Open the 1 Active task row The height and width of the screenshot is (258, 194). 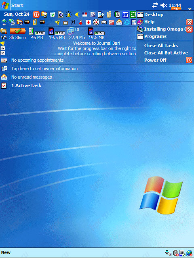coord(97,85)
